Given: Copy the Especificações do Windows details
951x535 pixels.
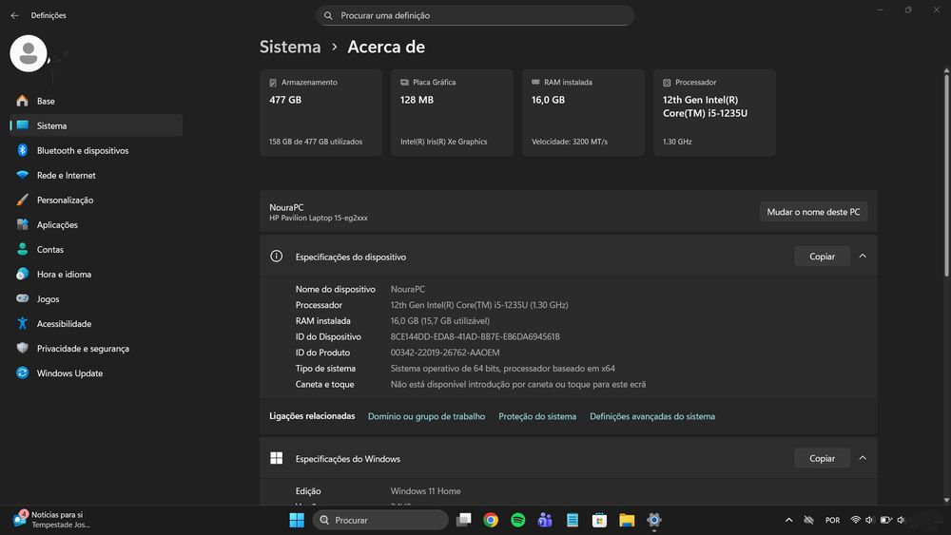Looking at the screenshot, I should pos(822,458).
